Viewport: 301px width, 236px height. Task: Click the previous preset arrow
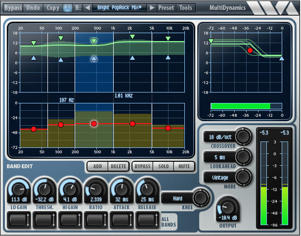pos(87,8)
